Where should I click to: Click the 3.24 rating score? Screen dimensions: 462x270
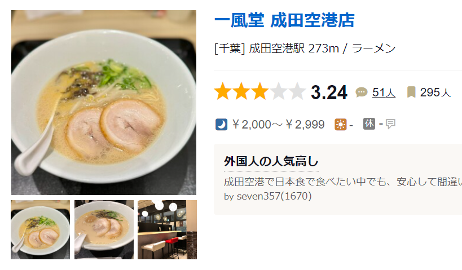[x=329, y=92]
